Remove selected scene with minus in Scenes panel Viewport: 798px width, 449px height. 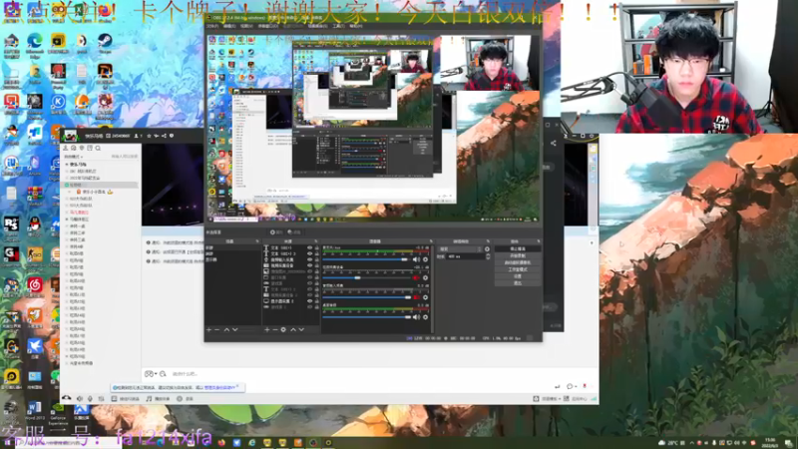(217, 330)
